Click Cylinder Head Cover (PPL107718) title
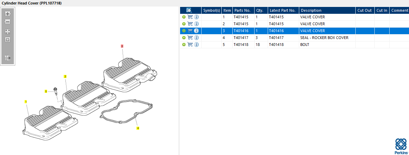 (32, 3)
